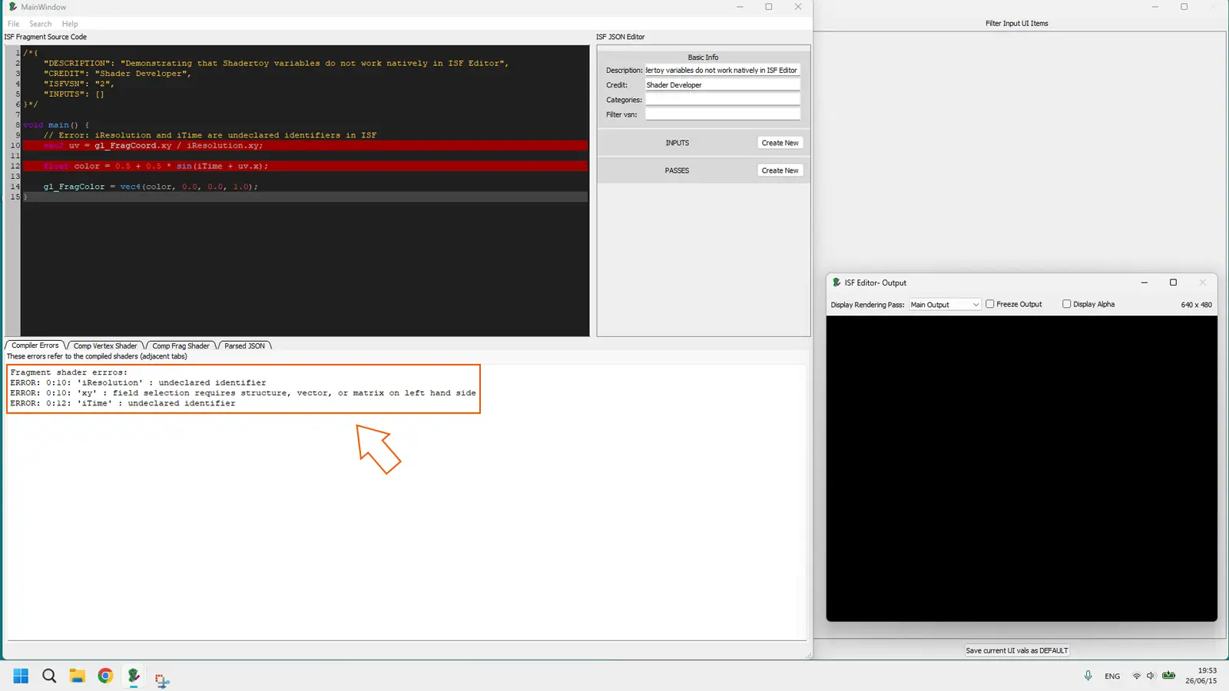Viewport: 1229px width, 691px height.
Task: Open the File menu
Action: [x=13, y=24]
